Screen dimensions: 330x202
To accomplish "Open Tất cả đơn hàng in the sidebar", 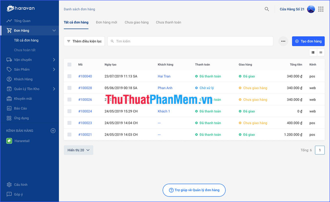I will coord(26,40).
